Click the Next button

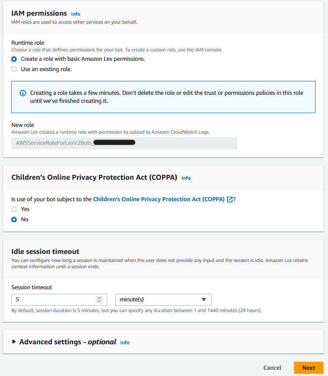pos(309,368)
